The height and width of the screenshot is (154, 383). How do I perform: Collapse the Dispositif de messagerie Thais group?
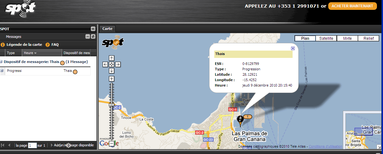point(1,62)
